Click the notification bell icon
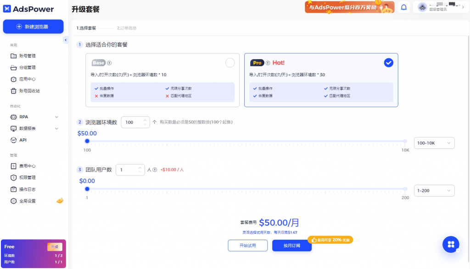Screen dimensions: 470x269 coord(404,7)
